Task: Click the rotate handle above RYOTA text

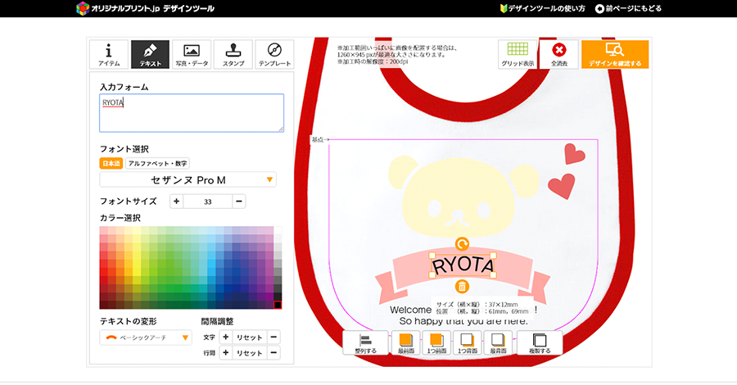Action: point(462,244)
